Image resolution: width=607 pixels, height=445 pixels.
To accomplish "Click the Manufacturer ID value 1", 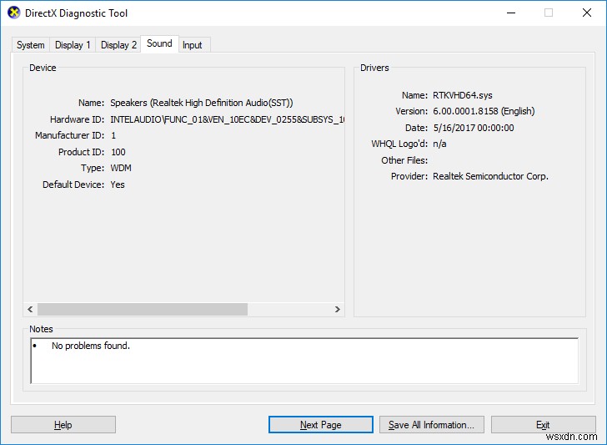I will coord(113,135).
